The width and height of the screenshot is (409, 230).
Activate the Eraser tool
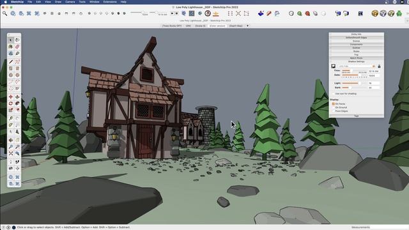(x=17, y=47)
